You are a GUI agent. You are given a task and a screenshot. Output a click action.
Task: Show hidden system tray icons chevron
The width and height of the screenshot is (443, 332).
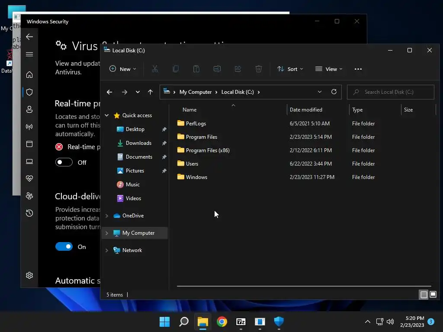[368, 322]
